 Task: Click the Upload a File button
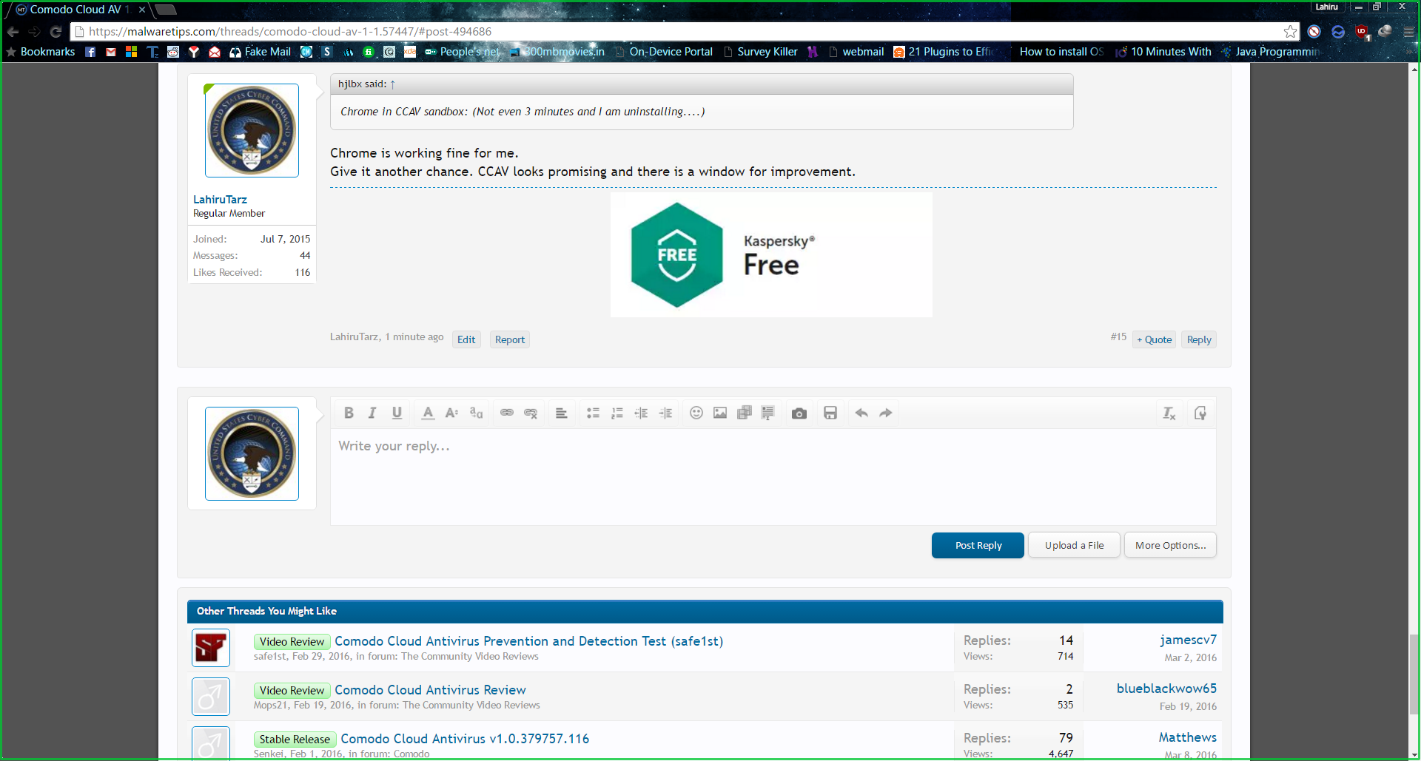pos(1074,545)
